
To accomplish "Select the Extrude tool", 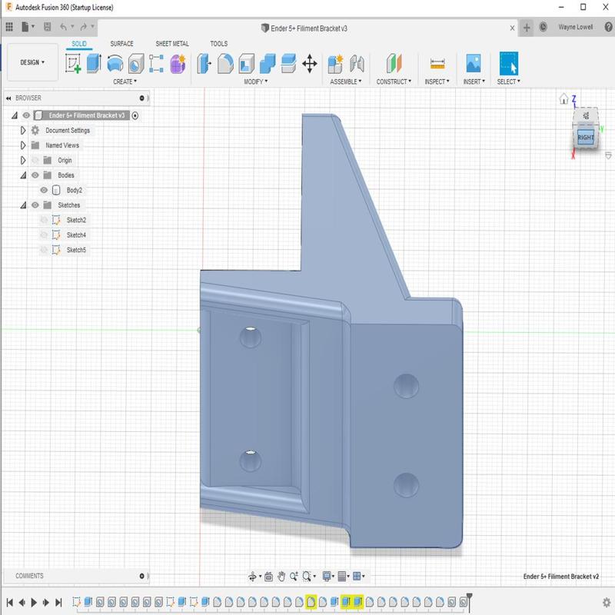I will click(94, 64).
